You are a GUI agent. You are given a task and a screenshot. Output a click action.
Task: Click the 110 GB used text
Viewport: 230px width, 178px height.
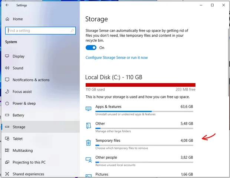pos(95,89)
